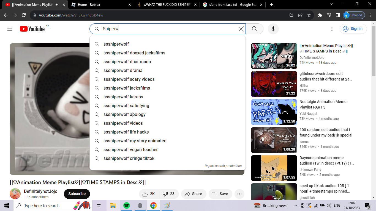Open Task View on the taskbar
The height and width of the screenshot is (211, 376).
pos(99,206)
